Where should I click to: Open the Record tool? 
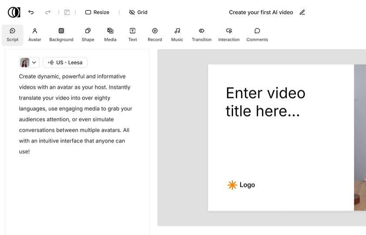pos(155,35)
